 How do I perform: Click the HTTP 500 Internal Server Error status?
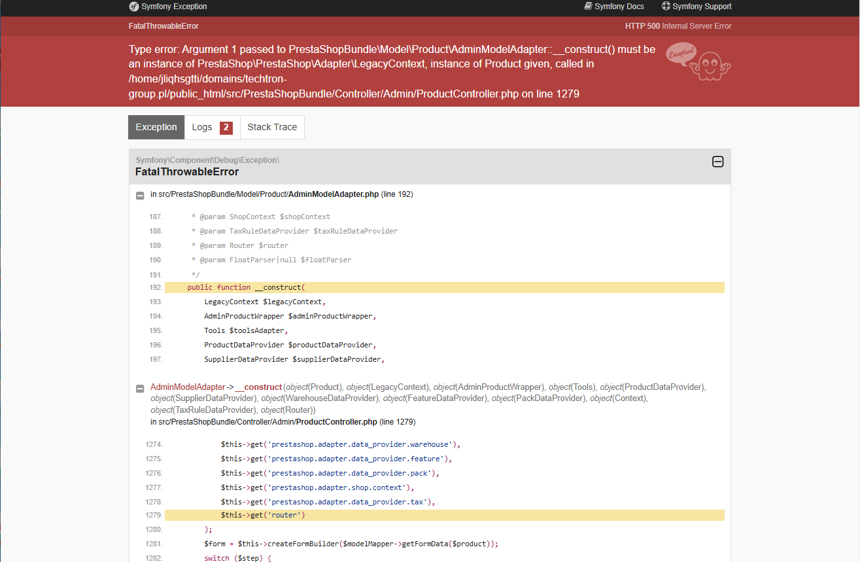[678, 26]
